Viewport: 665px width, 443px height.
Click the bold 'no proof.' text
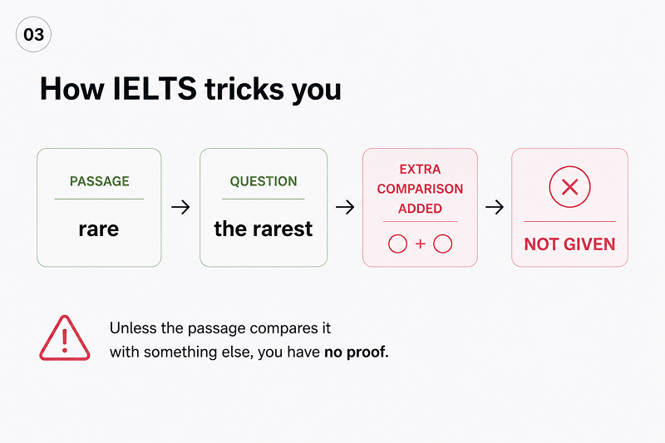pos(357,352)
